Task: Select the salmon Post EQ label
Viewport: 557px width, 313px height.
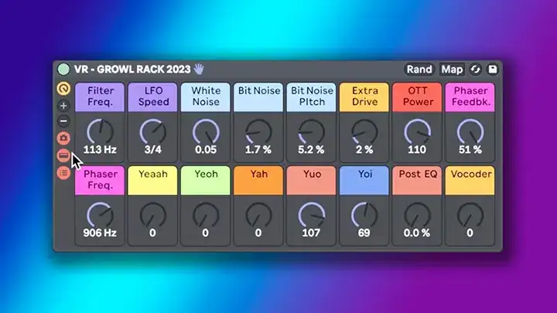Action: [x=417, y=180]
